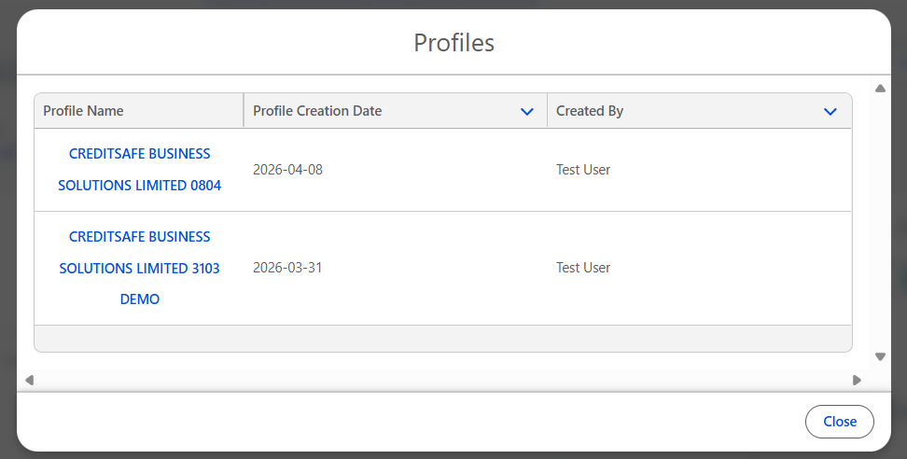Click the vertical scrollbar track
Screen dimensions: 907x459
(x=880, y=224)
